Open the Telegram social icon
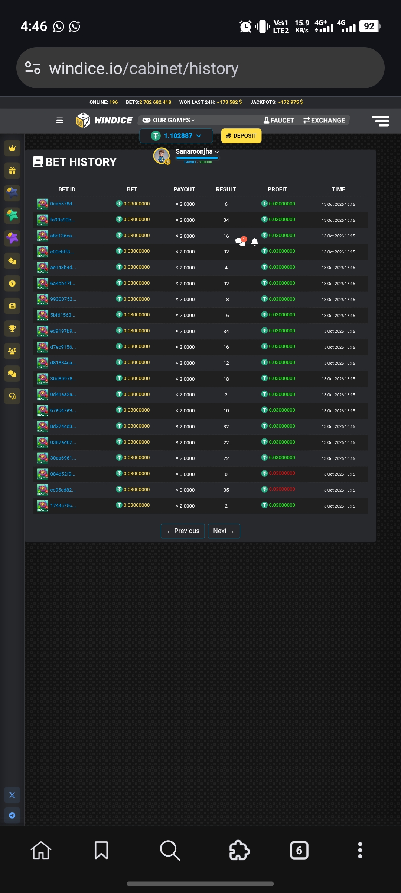Viewport: 401px width, 893px height. [x=12, y=816]
